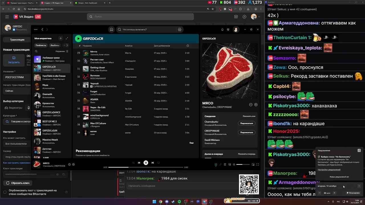Search within the Spotify library
365x205 pixels.
click(36, 51)
